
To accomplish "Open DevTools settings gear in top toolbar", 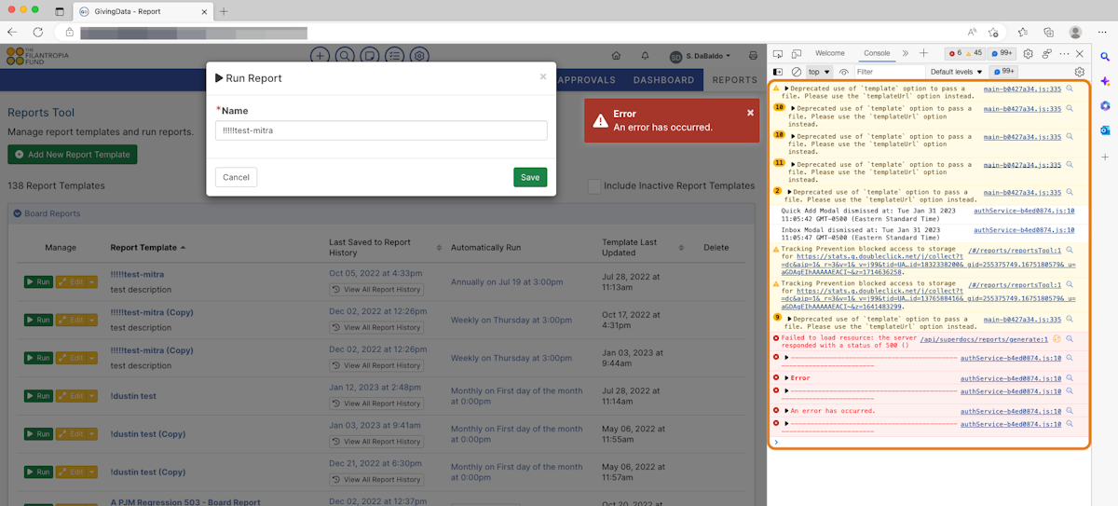I will [x=1029, y=54].
